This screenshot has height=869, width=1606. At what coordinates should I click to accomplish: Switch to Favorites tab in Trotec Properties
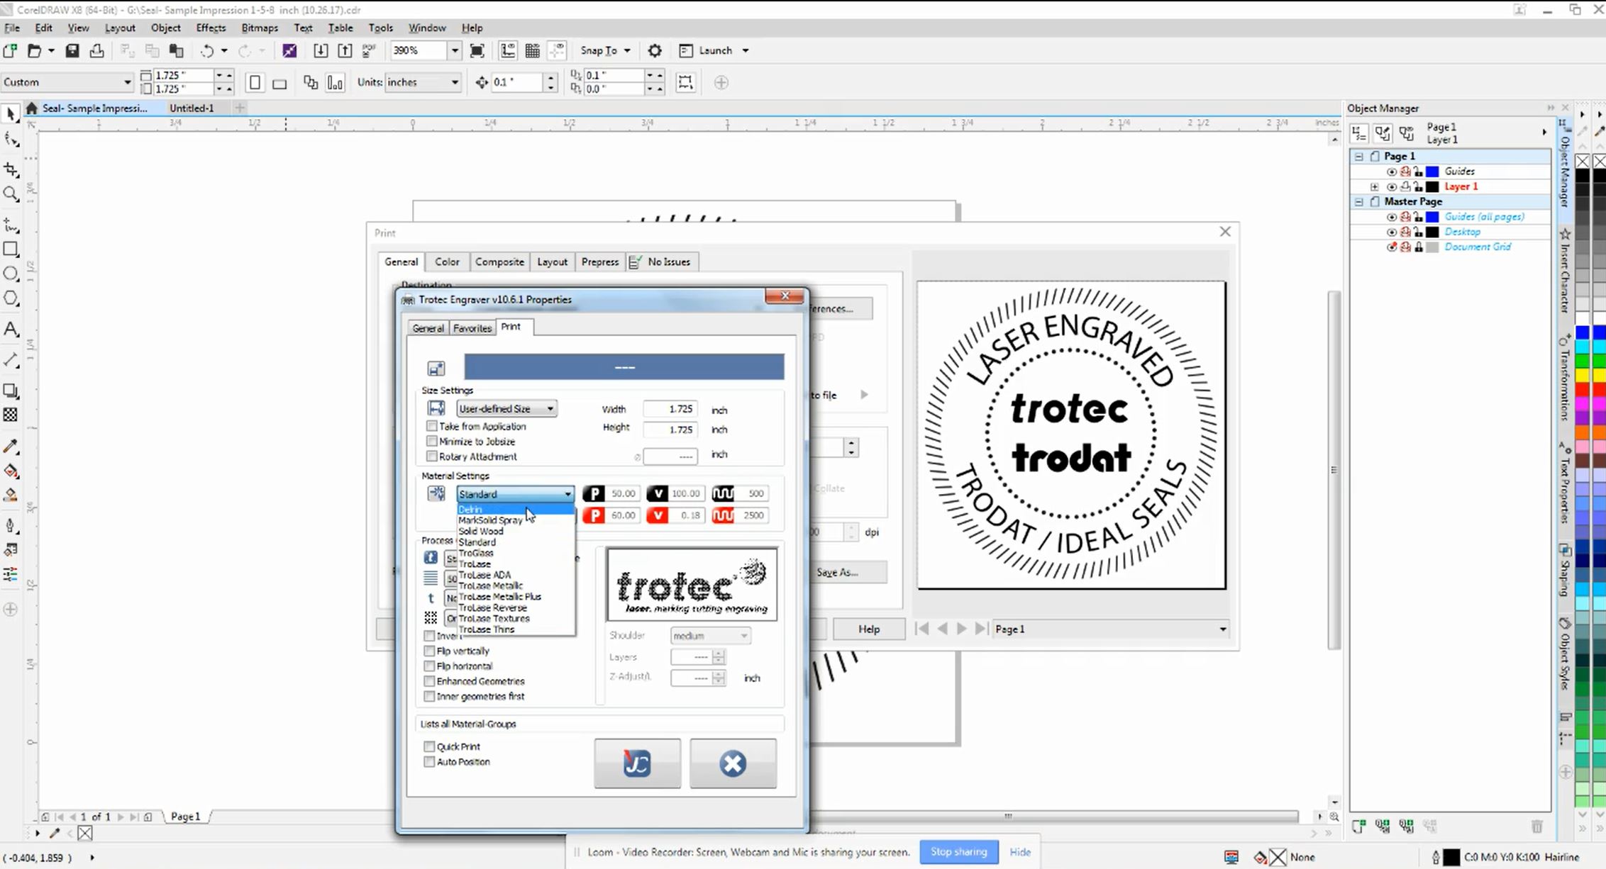coord(472,328)
